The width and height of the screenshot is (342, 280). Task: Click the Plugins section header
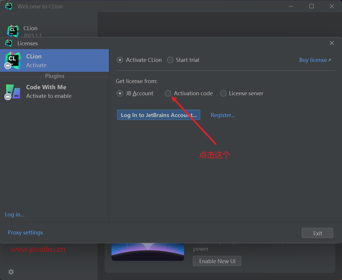(55, 76)
